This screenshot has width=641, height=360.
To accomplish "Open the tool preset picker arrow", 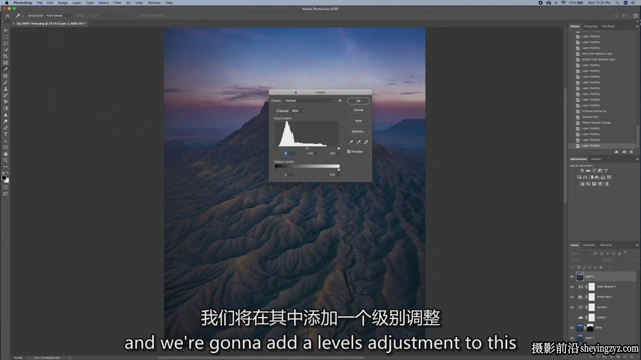I will [x=23, y=15].
